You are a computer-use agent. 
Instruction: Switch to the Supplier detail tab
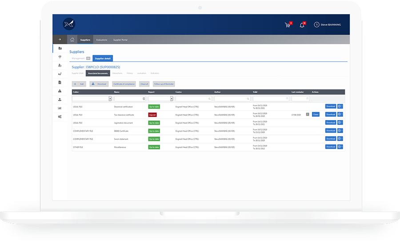click(103, 58)
